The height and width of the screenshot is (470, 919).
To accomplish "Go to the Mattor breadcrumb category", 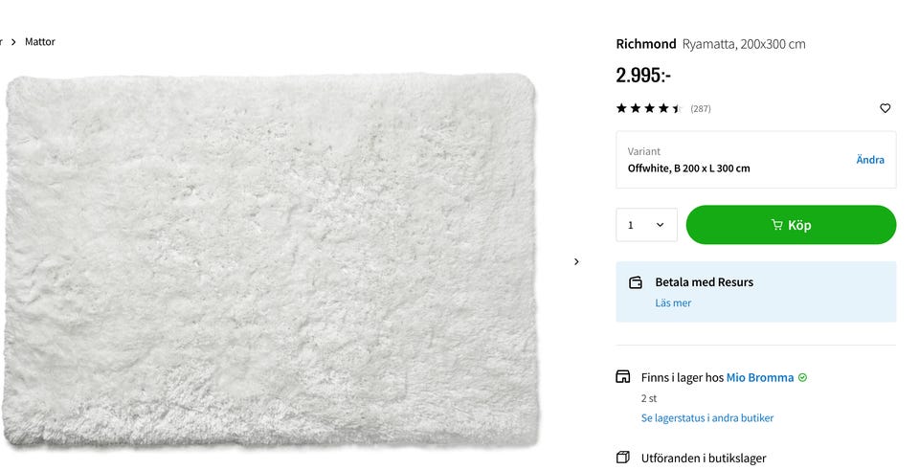I will pyautogui.click(x=40, y=42).
